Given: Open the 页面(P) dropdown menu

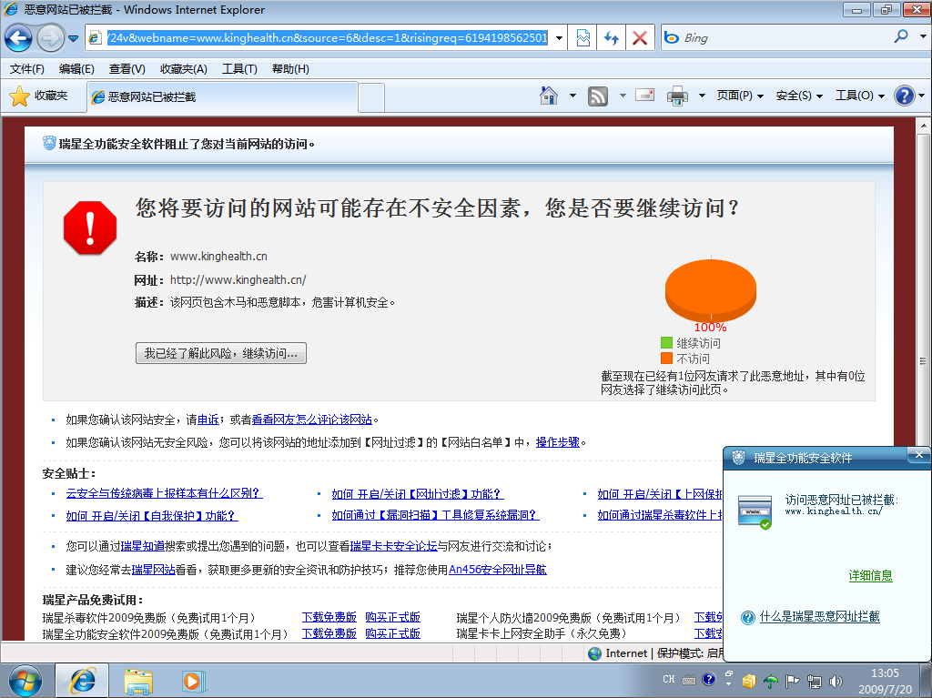Looking at the screenshot, I should tap(739, 96).
